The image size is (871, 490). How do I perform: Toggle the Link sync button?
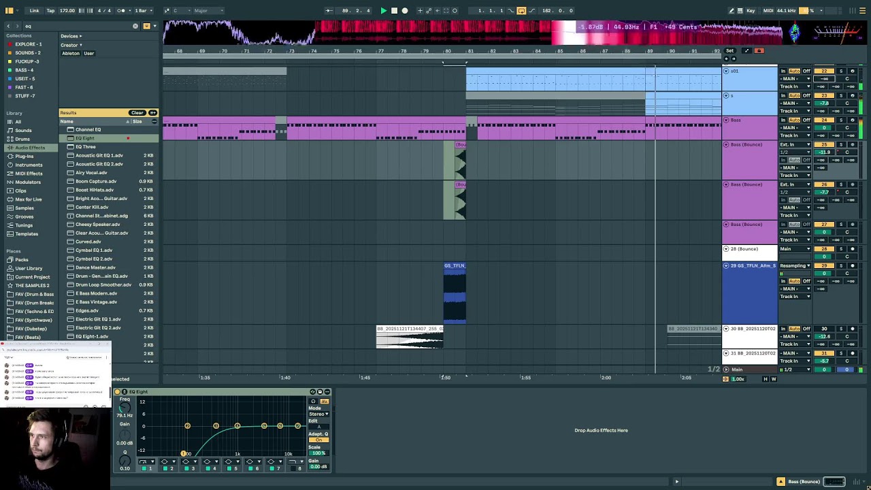click(x=34, y=10)
